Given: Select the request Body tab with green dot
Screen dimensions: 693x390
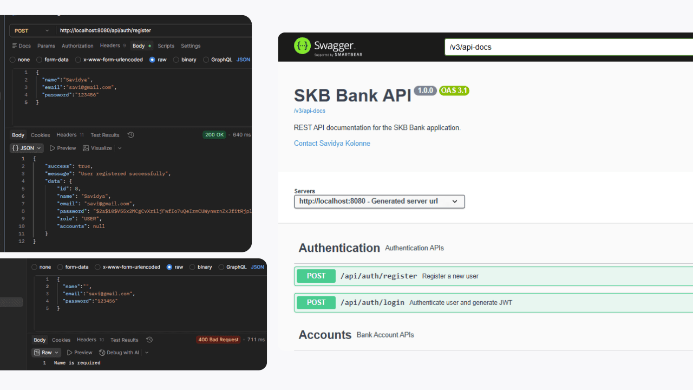Looking at the screenshot, I should click(142, 46).
